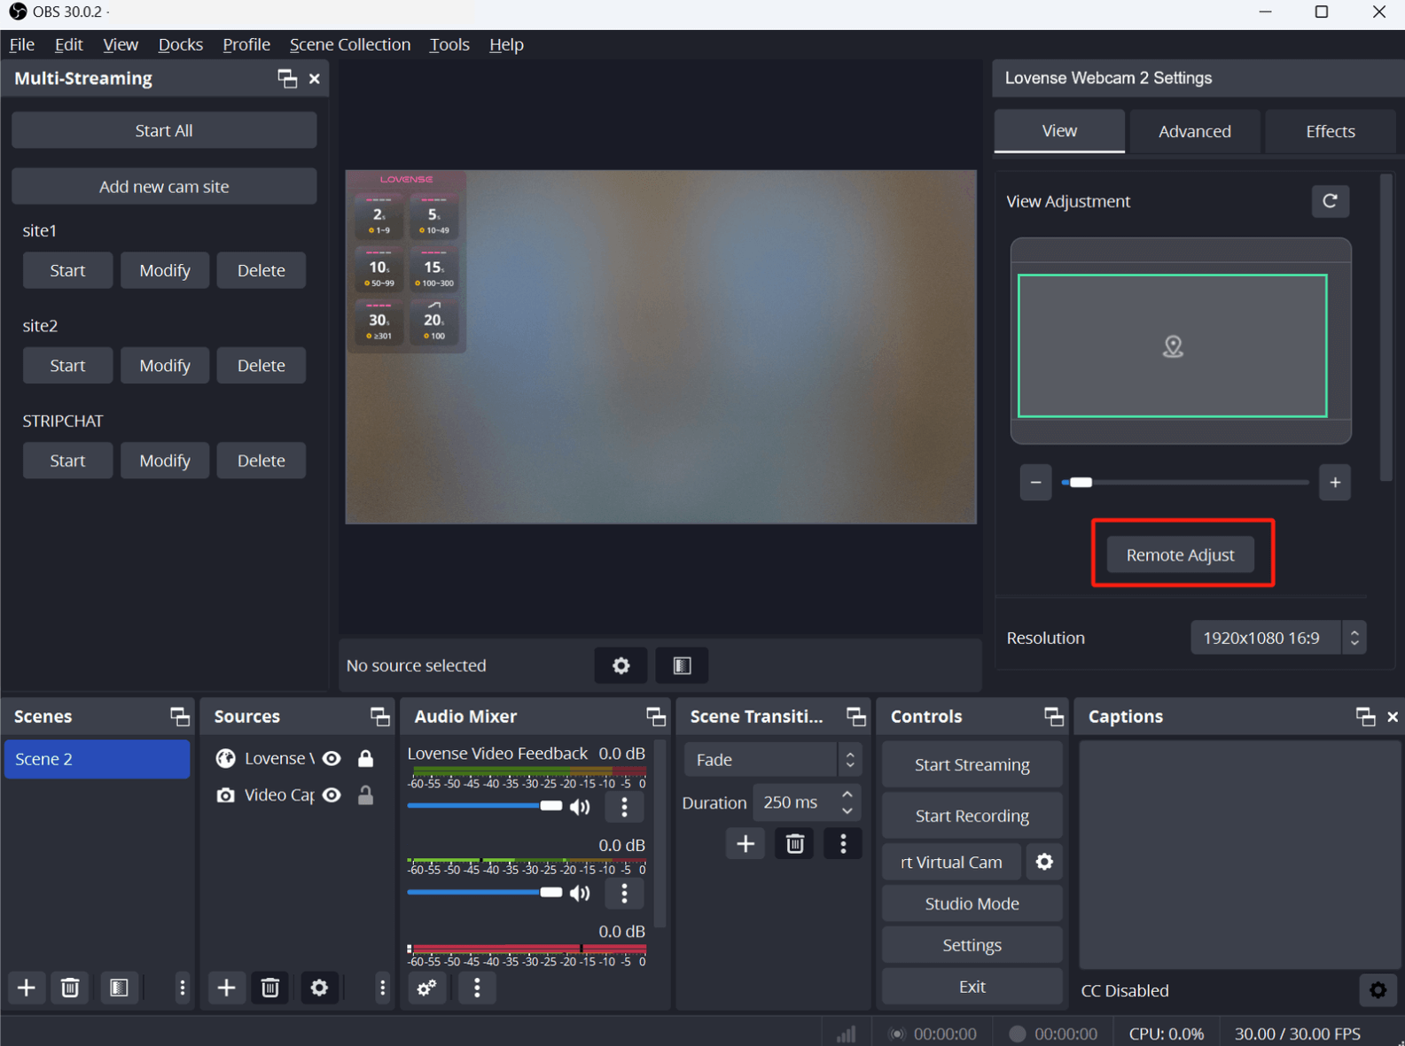
Task: Open Lovense Video Feedback audio options menu
Action: (624, 807)
